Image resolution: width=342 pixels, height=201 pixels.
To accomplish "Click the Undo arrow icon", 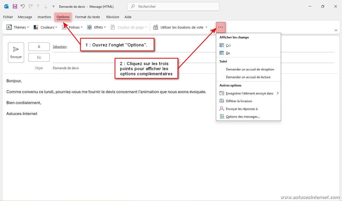I will 23,6.
